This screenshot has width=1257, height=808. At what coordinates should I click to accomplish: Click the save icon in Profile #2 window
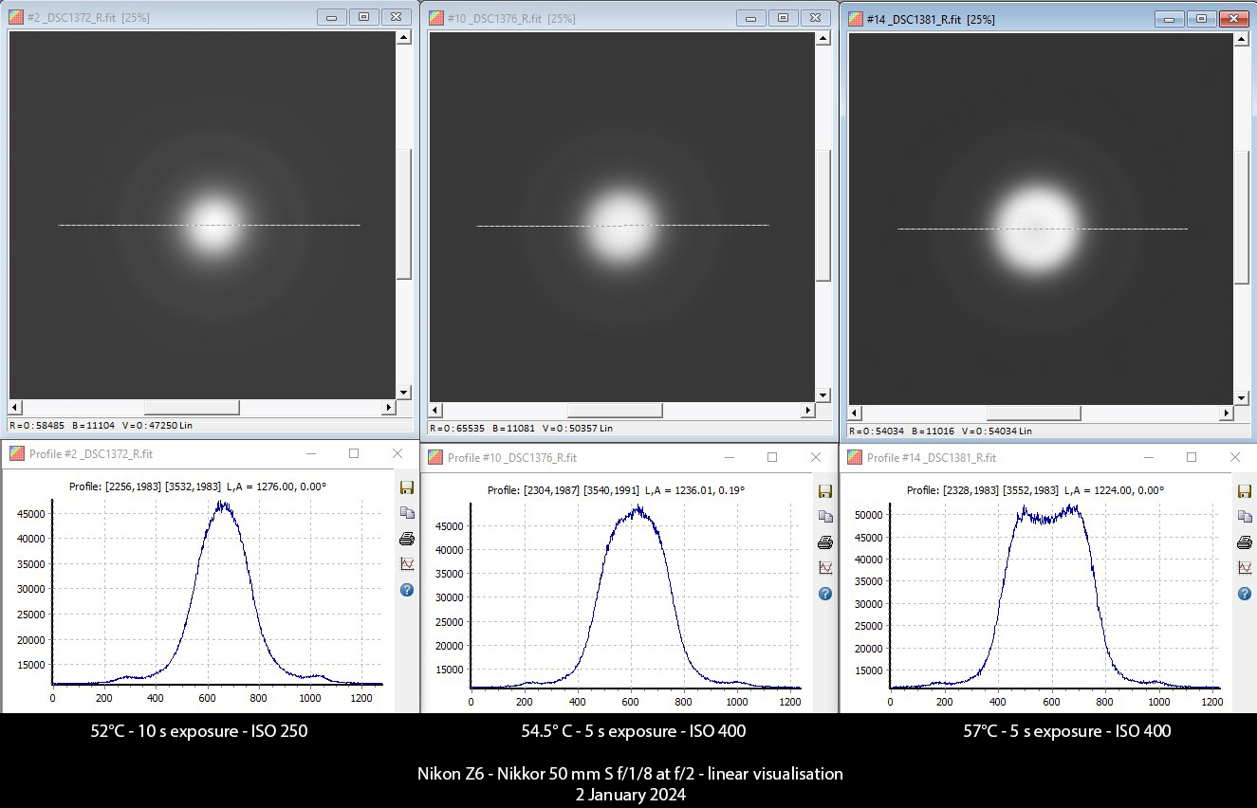[407, 487]
